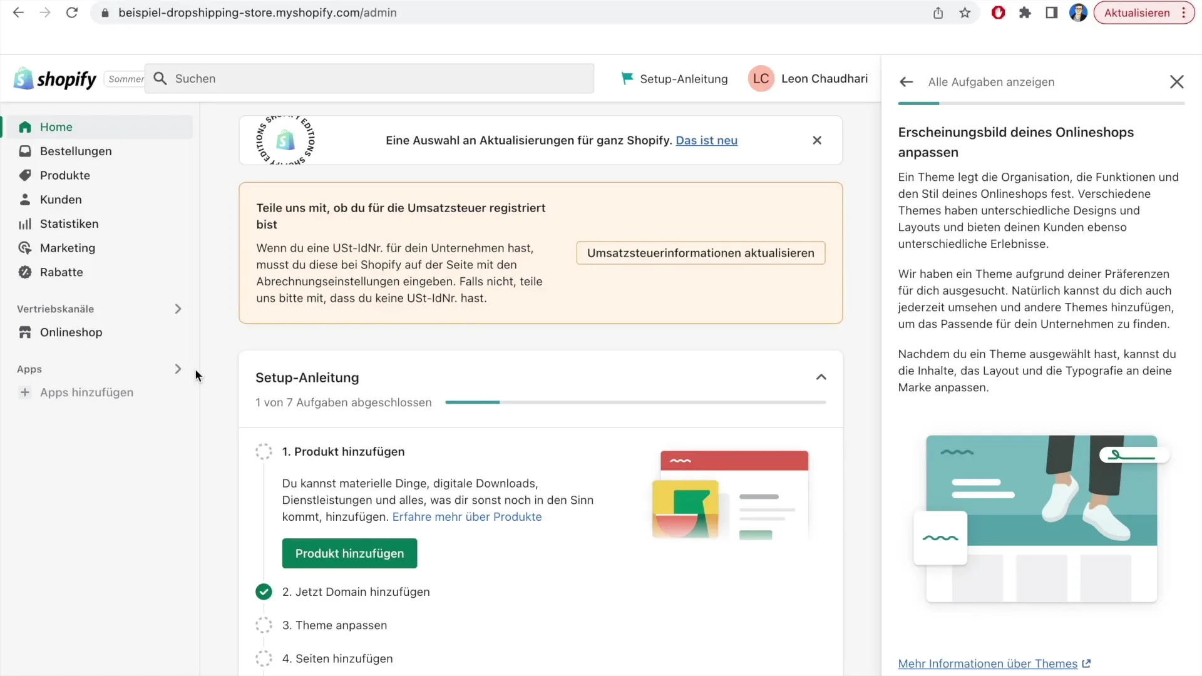Screen dimensions: 1202x676
Task: Click Umsatzsteuerinformationen aktualisieren button
Action: 700,253
